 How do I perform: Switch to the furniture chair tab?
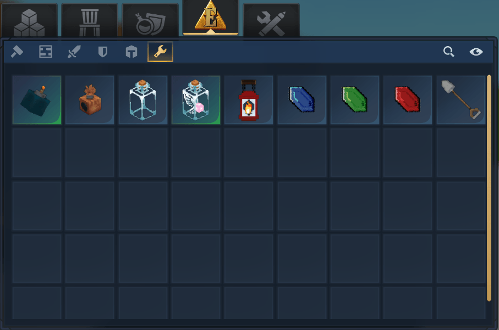90,21
